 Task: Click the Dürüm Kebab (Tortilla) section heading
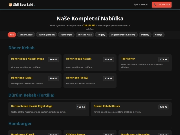coord(31,95)
